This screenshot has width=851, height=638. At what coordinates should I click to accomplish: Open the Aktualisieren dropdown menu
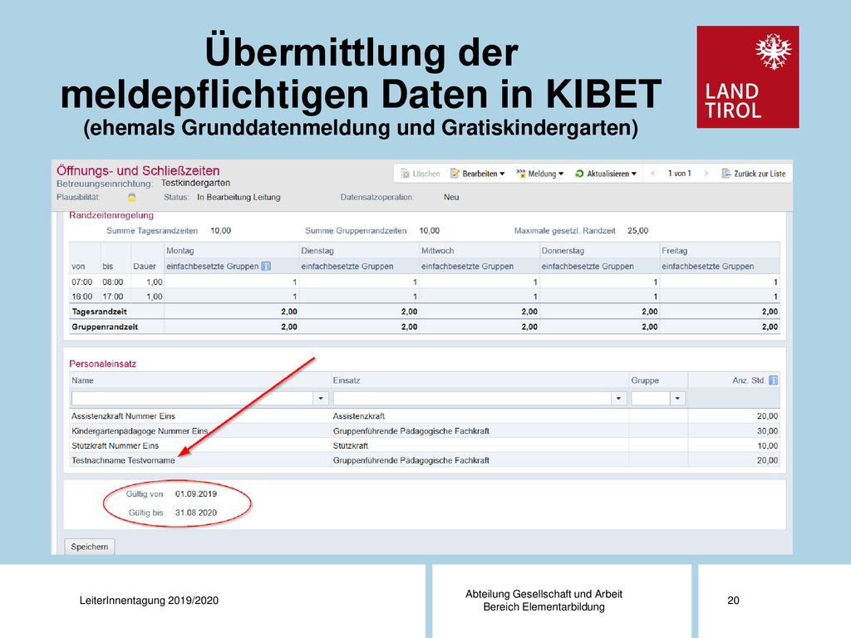click(x=606, y=174)
